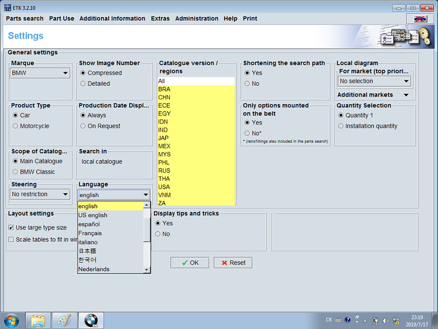Expand Additional markets arrow
The width and height of the screenshot is (438, 329).
click(x=406, y=95)
